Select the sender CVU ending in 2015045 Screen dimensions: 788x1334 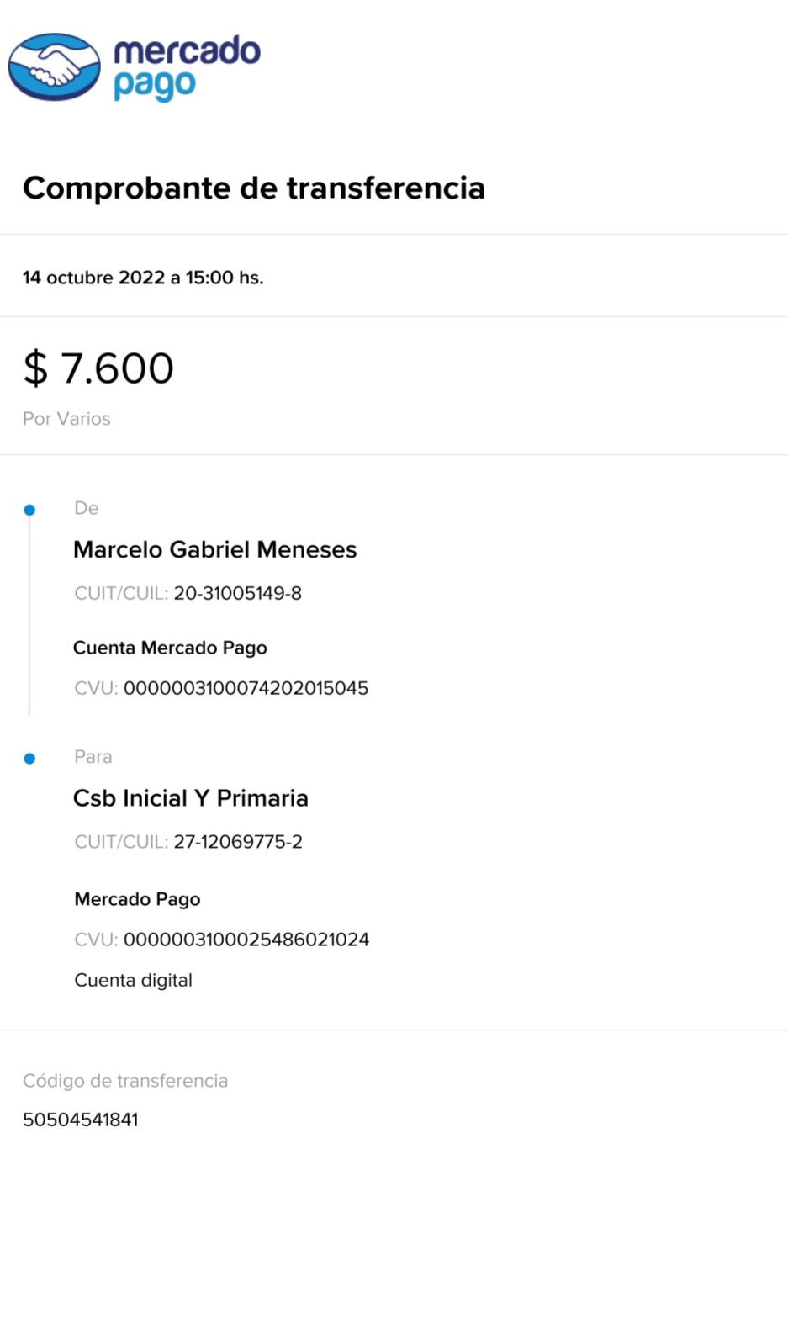click(246, 688)
